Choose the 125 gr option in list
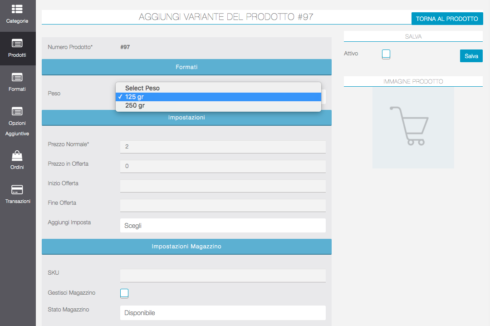Viewport: 490px width, 326px height. click(x=135, y=97)
